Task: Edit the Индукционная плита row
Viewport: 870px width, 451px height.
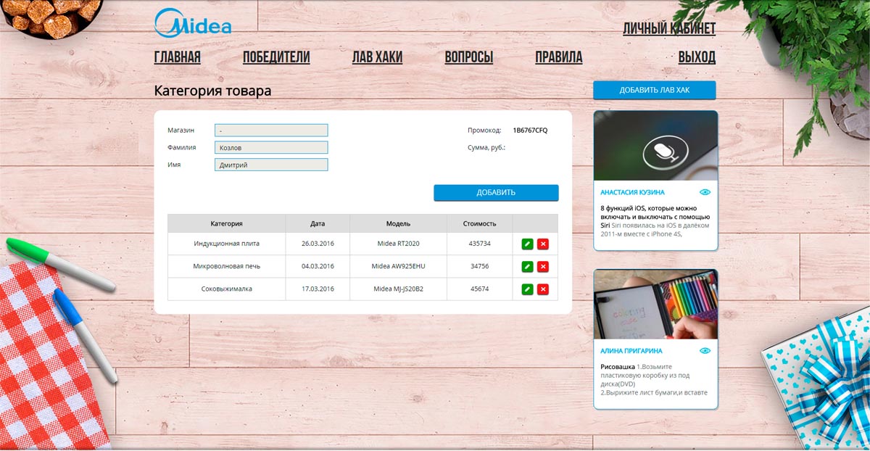Action: (x=527, y=244)
